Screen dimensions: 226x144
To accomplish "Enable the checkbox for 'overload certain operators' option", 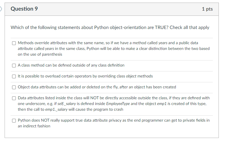I will coord(14,76).
